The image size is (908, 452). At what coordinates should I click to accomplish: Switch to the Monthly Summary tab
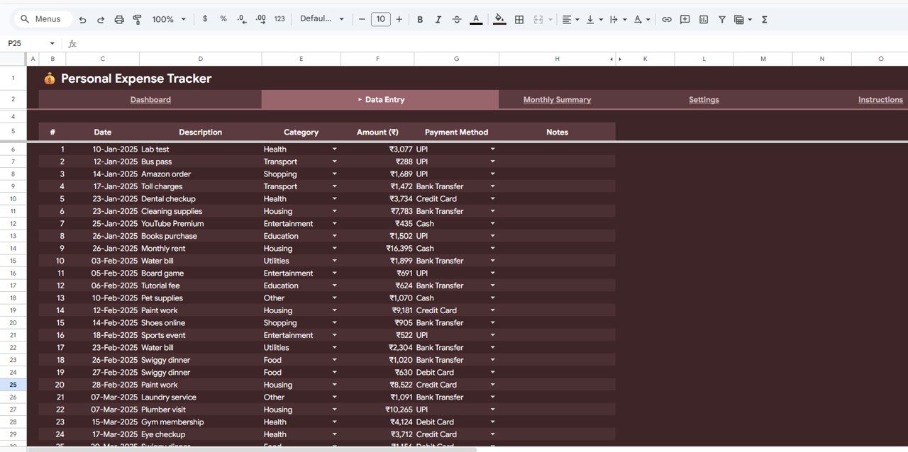[x=557, y=99]
